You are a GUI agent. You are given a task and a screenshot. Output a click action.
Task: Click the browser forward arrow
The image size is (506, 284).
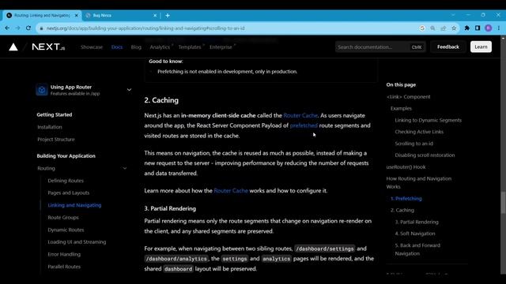[17, 28]
